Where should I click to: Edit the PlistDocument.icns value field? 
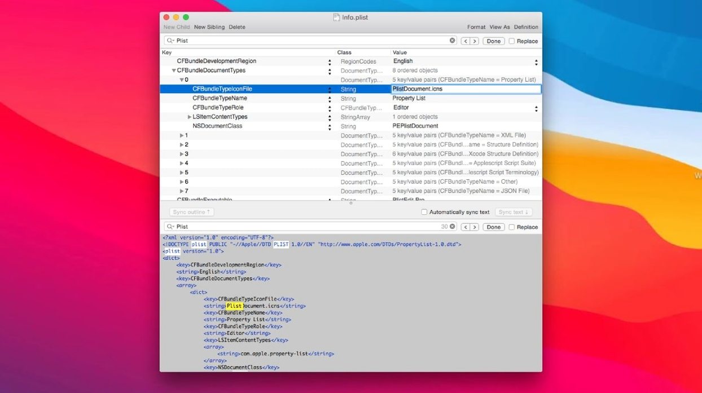tap(466, 89)
